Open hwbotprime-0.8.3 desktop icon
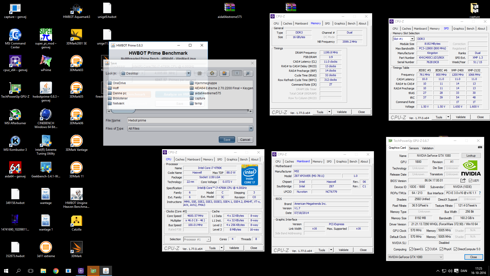The height and width of the screenshot is (276, 490). tap(46, 92)
